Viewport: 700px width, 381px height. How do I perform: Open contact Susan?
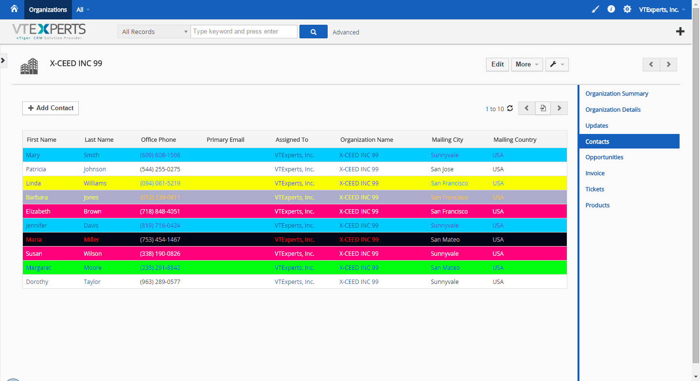pos(34,254)
